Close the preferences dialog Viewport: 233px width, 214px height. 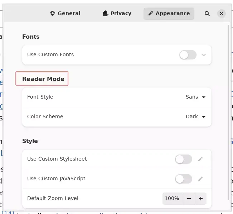(x=222, y=14)
